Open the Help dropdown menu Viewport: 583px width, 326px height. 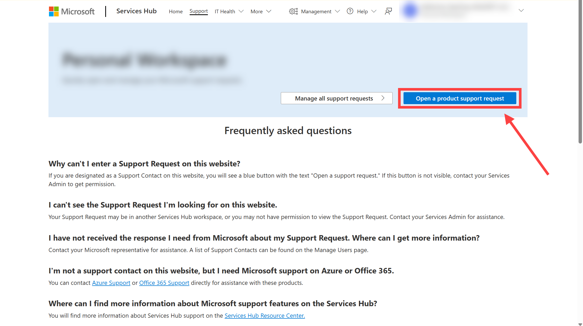click(362, 11)
